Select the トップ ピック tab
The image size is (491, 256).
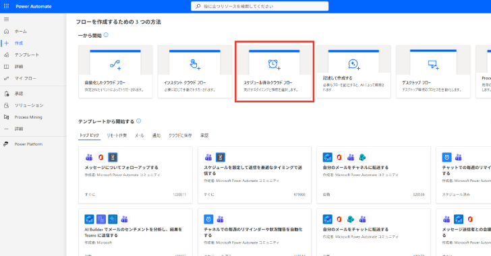pos(89,135)
